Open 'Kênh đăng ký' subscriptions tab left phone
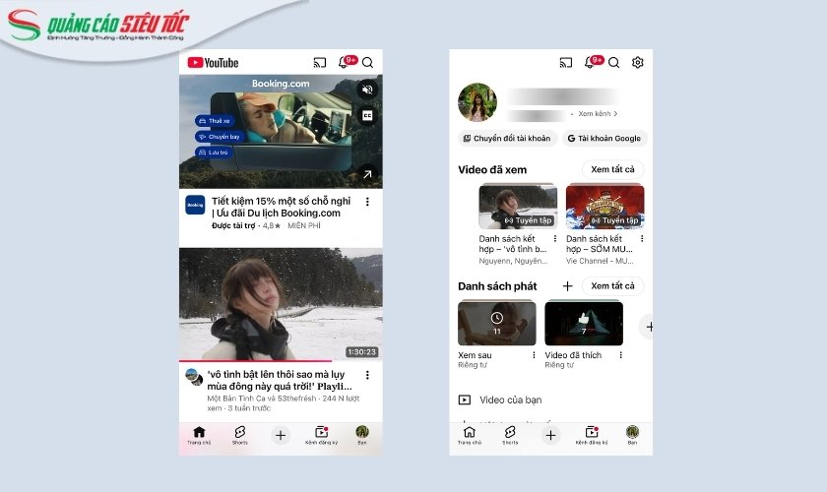The width and height of the screenshot is (827, 492). coord(321,436)
